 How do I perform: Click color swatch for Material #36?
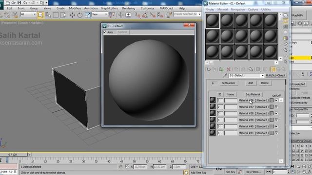tap(272, 101)
